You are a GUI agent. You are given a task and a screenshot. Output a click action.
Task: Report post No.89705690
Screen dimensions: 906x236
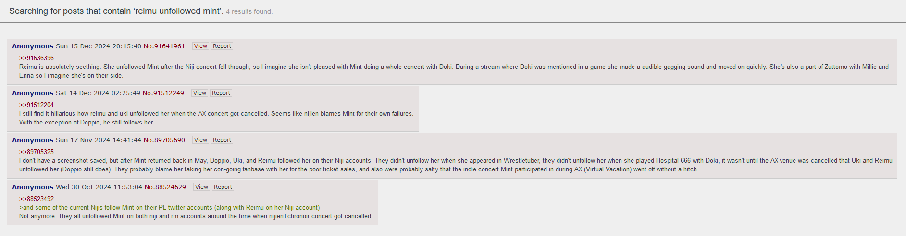(x=222, y=140)
